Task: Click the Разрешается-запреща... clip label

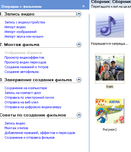Action: tap(110, 44)
